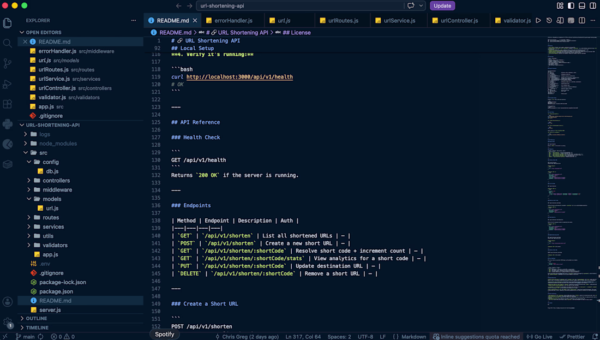The width and height of the screenshot is (600, 340).
Task: Click the Ln 317, Col 64 indicator
Action: click(303, 337)
